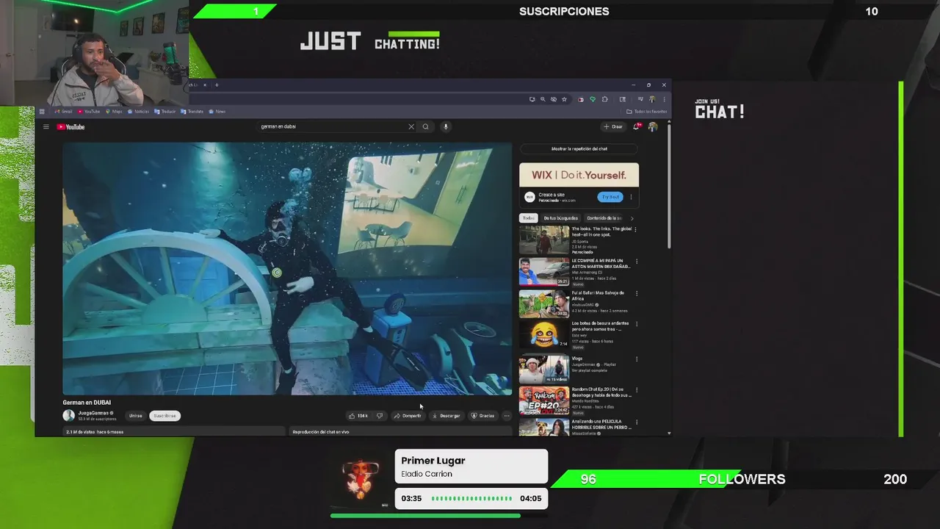The width and height of the screenshot is (940, 529).
Task: Open the Wix ad three-dot menu
Action: tap(632, 197)
